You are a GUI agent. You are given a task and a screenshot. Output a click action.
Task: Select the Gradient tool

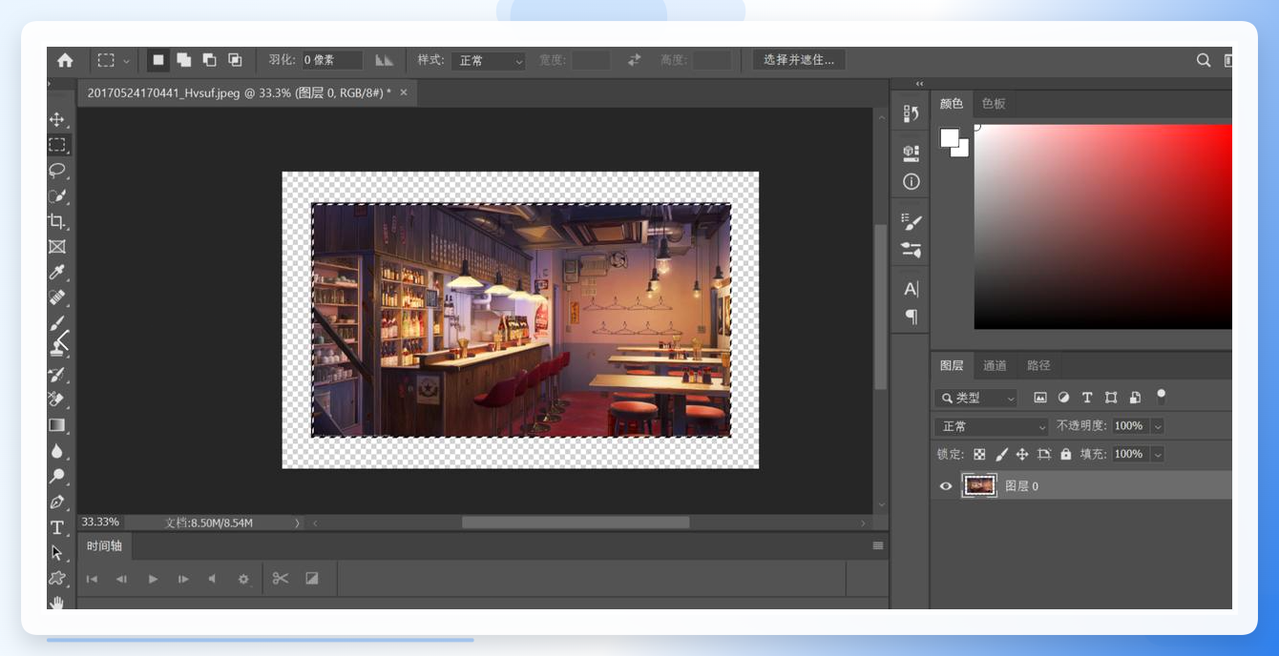click(57, 425)
